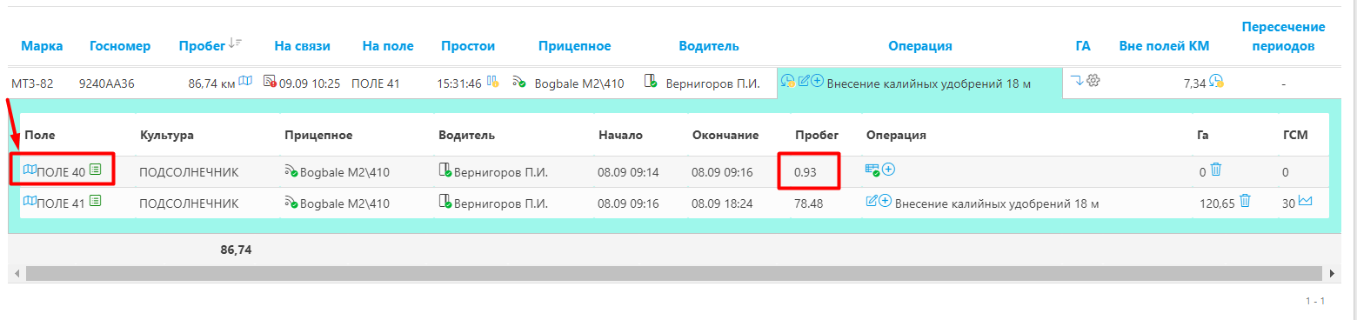
Task: Click table-check icon in ПОЛЕ 40 operation
Action: (872, 170)
